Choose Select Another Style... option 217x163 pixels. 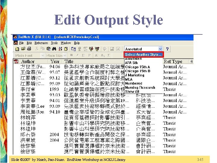143,54
